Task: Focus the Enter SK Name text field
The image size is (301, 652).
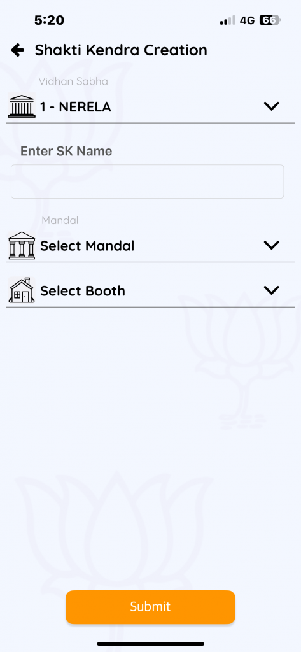Action: point(147,181)
